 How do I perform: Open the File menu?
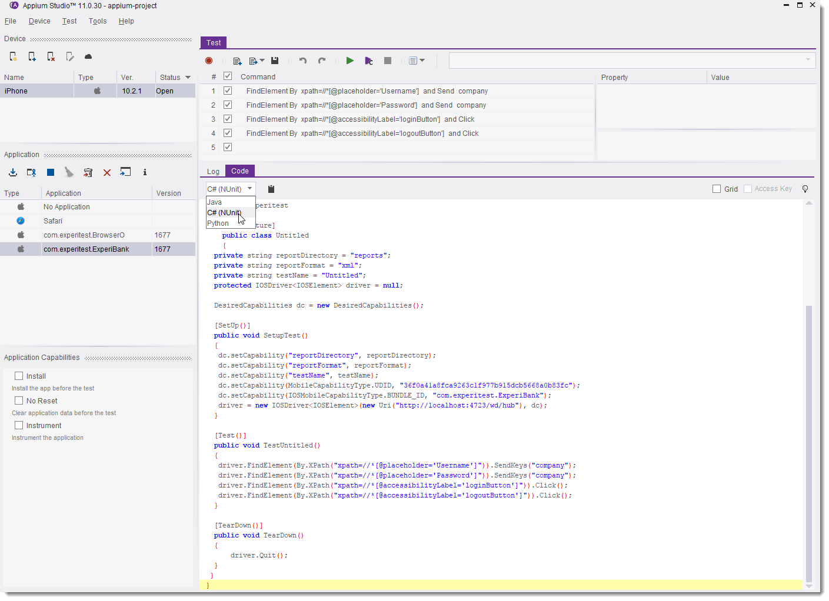11,21
